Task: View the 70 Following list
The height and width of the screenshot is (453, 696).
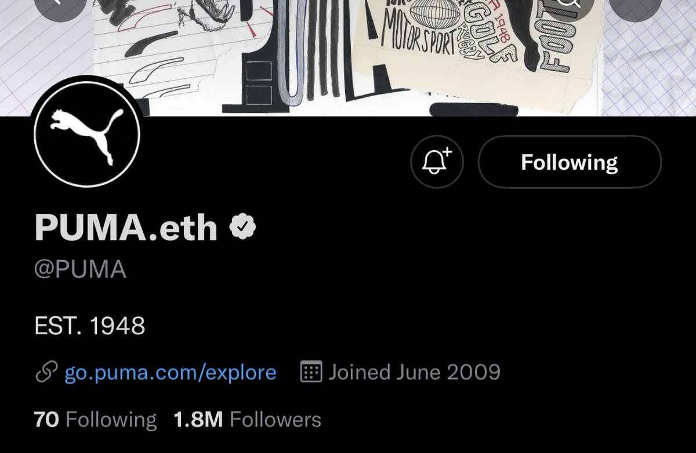Action: click(x=96, y=419)
